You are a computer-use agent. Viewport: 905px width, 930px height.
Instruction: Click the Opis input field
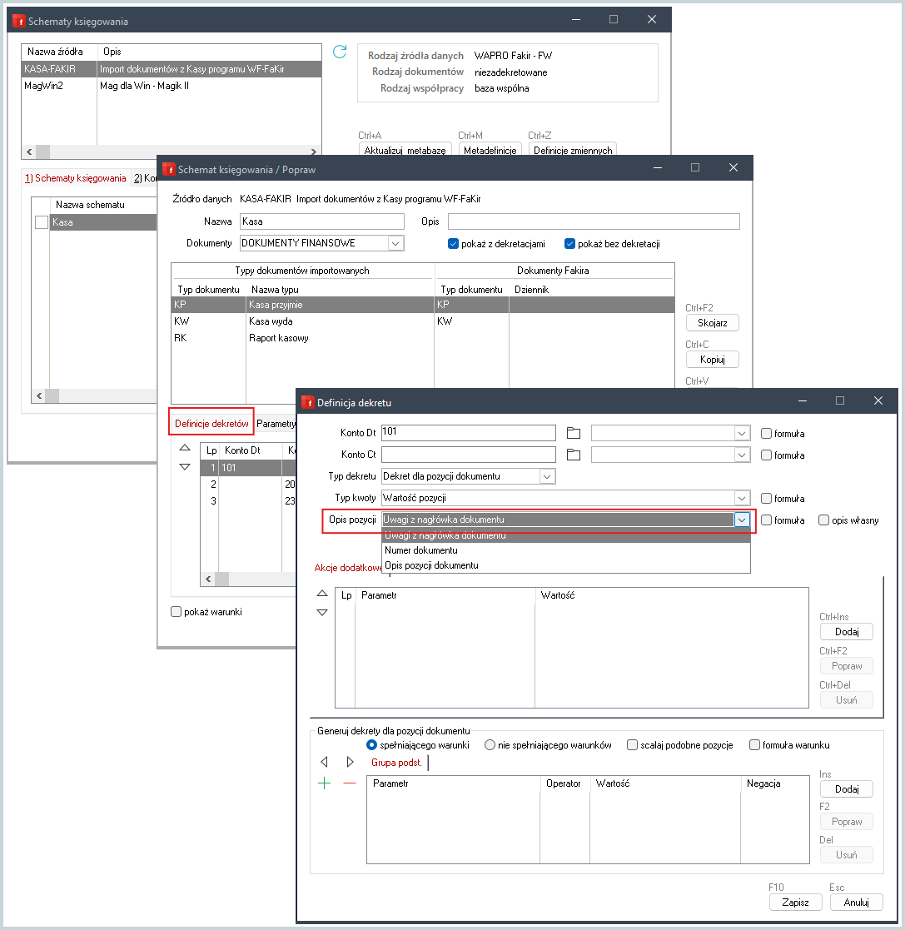click(x=594, y=221)
